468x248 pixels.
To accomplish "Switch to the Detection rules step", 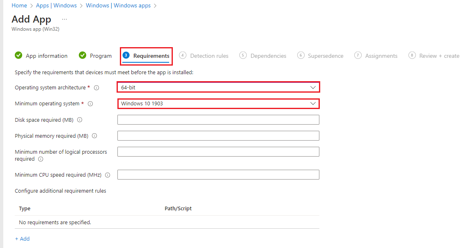I will (x=209, y=55).
